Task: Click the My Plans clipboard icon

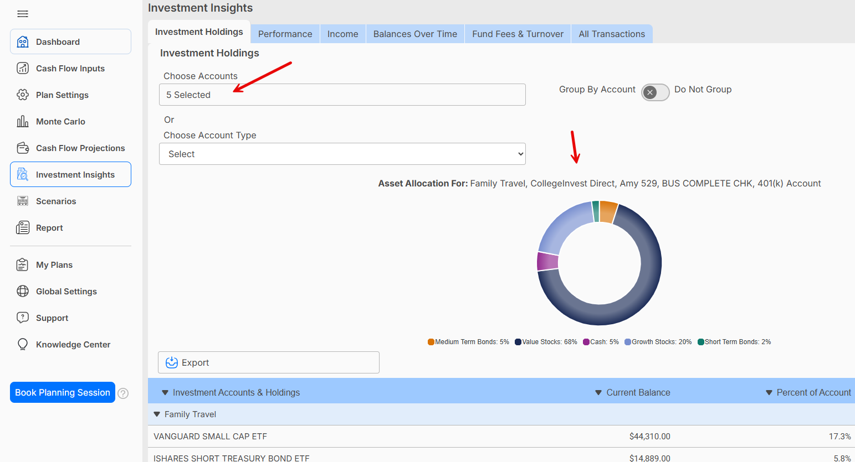Action: (23, 265)
